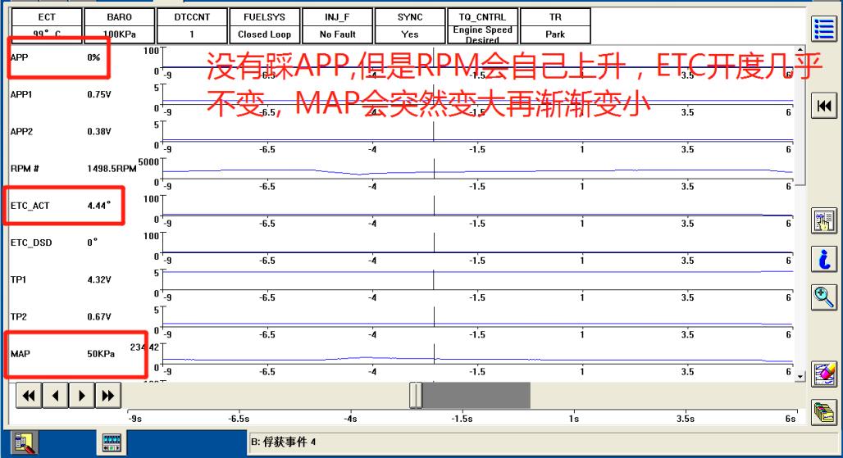Click the TP1 graph trace area

(478, 279)
